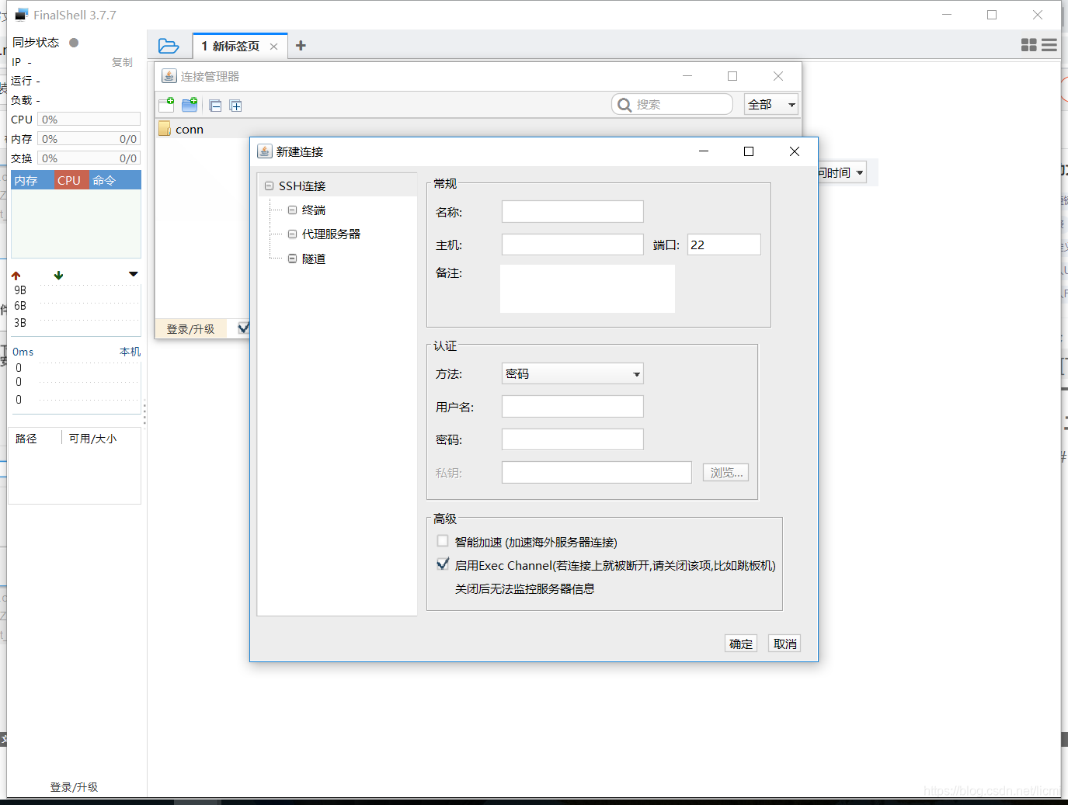Switch to grid layout view icon

coord(1029,45)
